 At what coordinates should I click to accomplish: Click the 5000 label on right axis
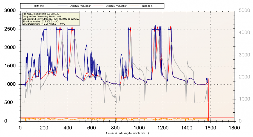coord(243,11)
